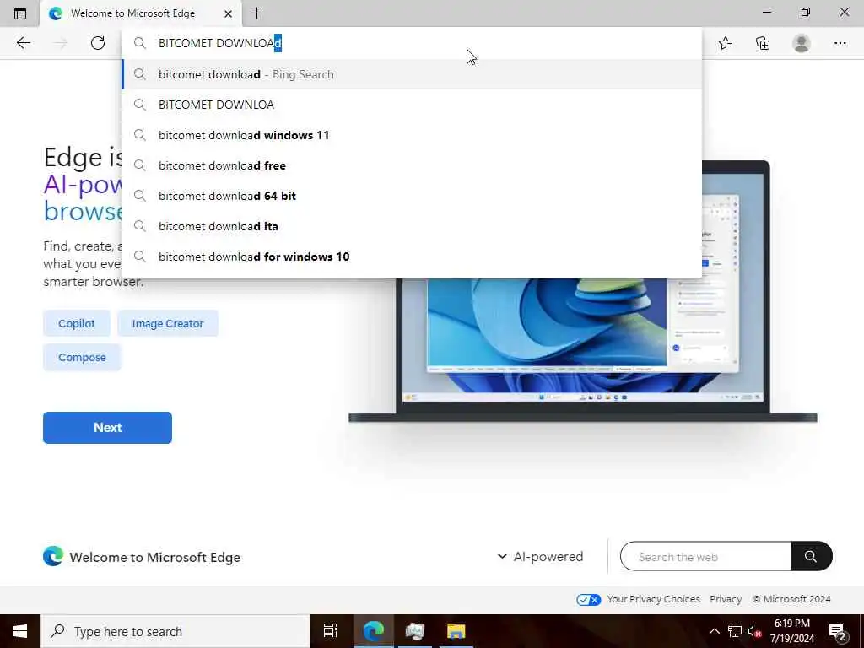Open the taskbar app beside Edge
Viewport: 864px width, 648px height.
point(415,631)
